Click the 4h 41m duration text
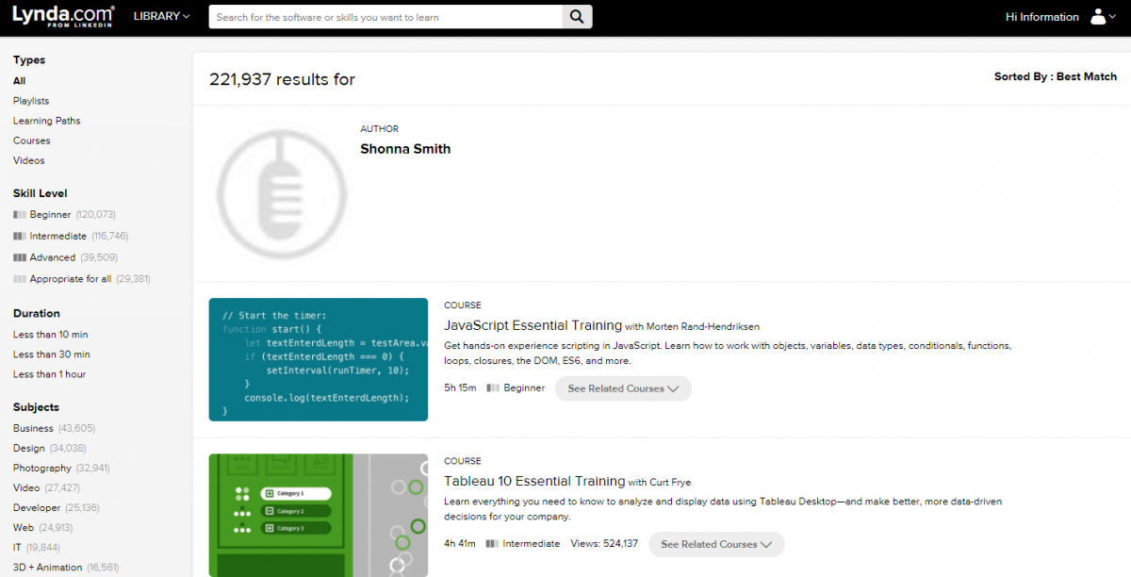This screenshot has height=577, width=1131. 460,544
